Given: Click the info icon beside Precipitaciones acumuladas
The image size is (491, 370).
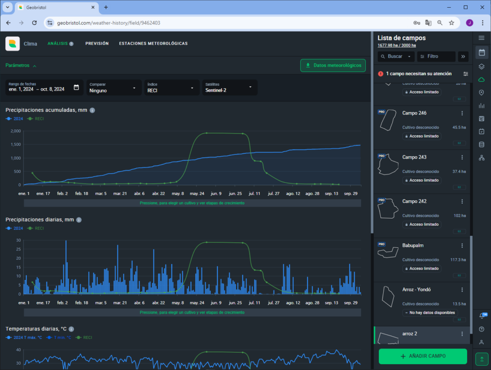Looking at the screenshot, I should pyautogui.click(x=93, y=110).
